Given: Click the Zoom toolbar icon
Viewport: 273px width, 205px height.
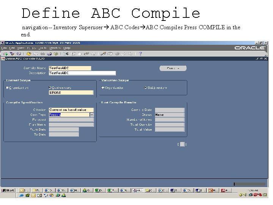Looking at the screenshot, I should pos(110,54).
